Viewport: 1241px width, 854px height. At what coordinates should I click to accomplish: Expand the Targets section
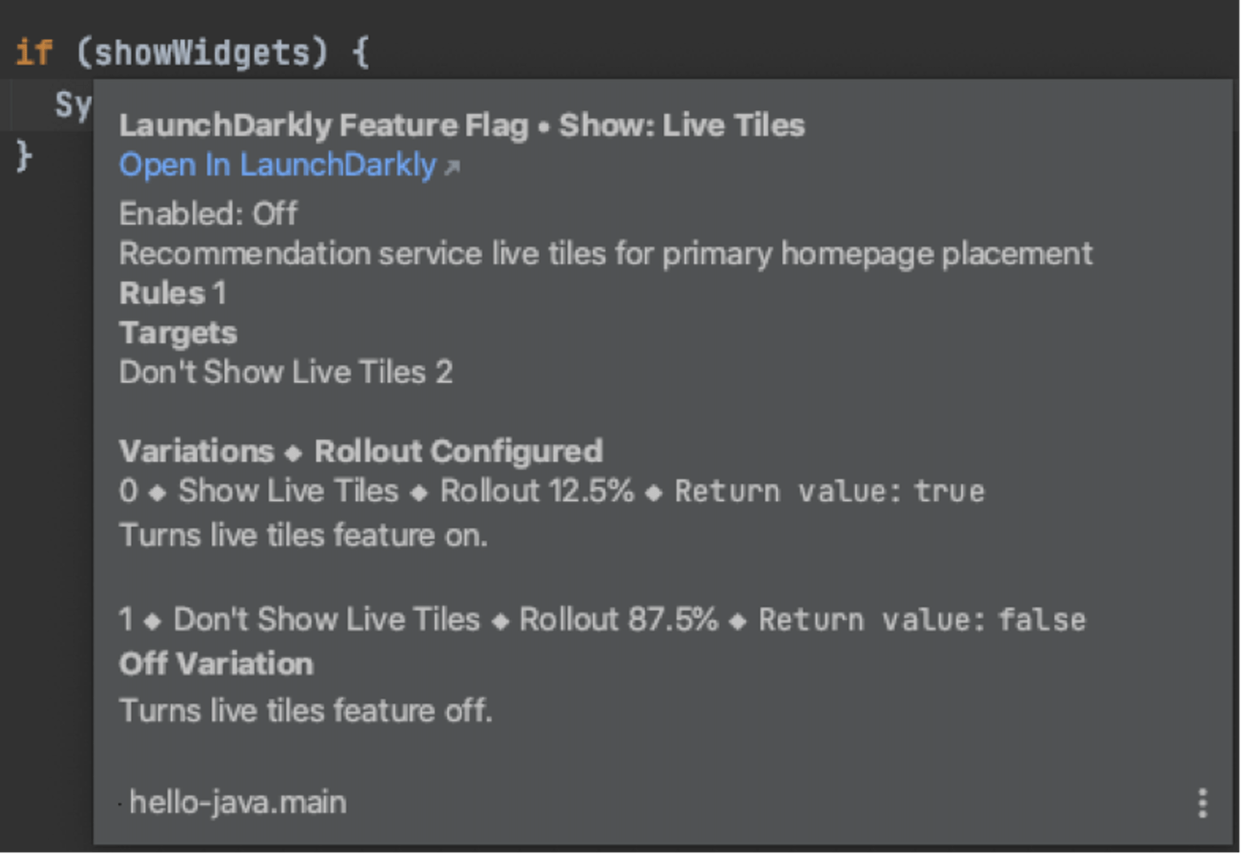click(178, 333)
